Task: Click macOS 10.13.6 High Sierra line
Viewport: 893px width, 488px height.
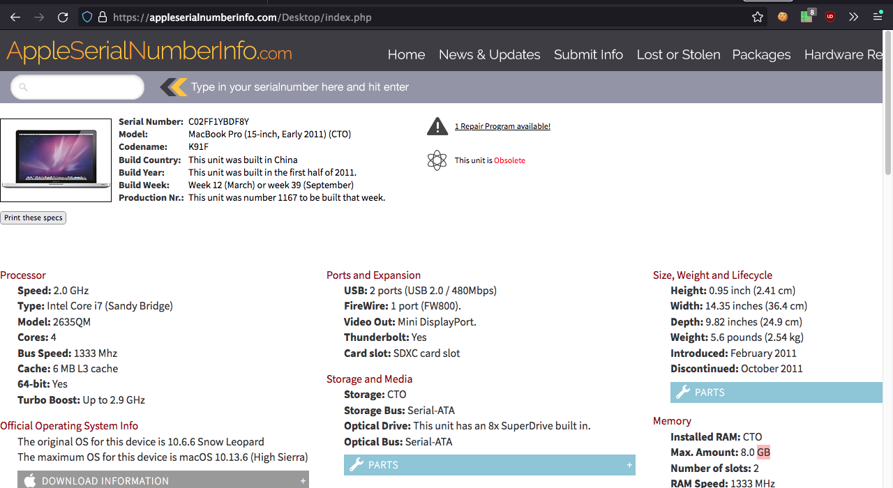Action: 163,457
